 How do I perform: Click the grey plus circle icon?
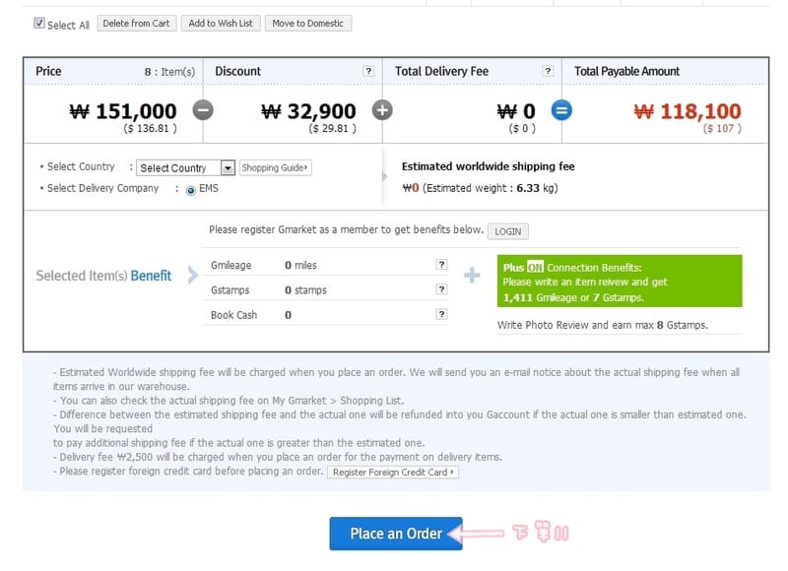[x=382, y=110]
